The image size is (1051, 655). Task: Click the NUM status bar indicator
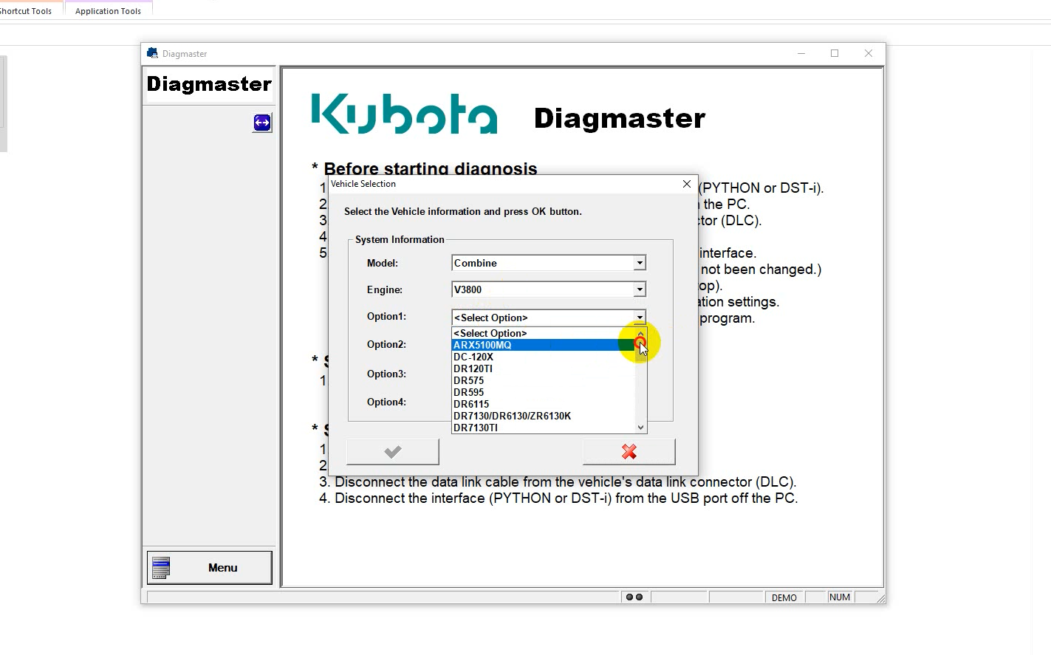point(840,597)
